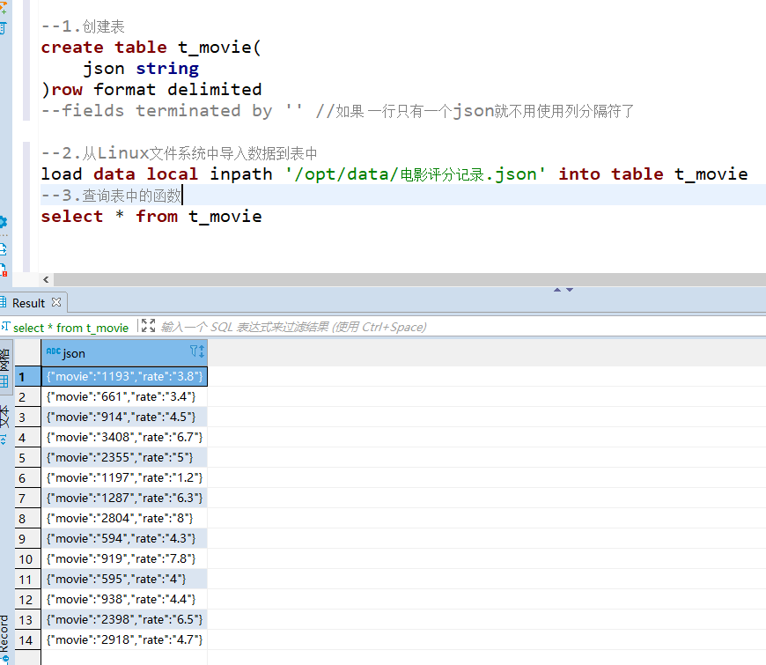
Task: Close the Result tab
Action: point(55,302)
